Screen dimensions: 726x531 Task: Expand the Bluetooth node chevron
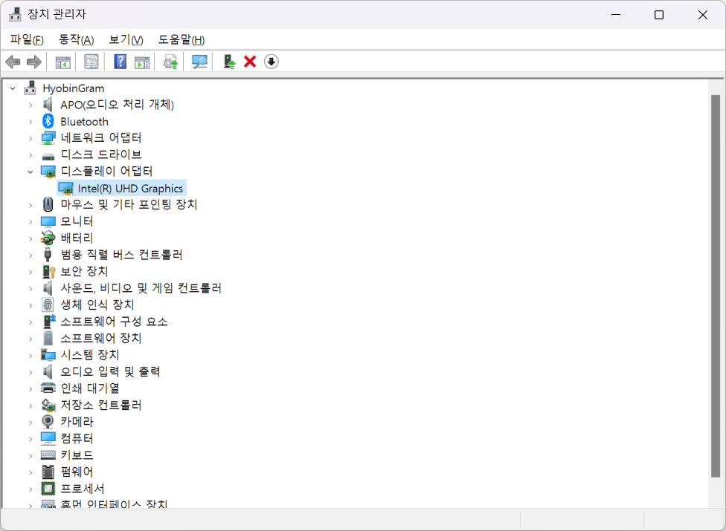coord(30,122)
